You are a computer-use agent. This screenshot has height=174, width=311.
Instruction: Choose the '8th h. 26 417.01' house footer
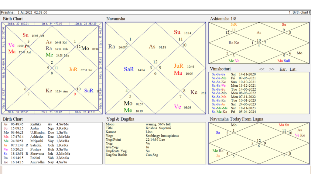pos(85,112)
